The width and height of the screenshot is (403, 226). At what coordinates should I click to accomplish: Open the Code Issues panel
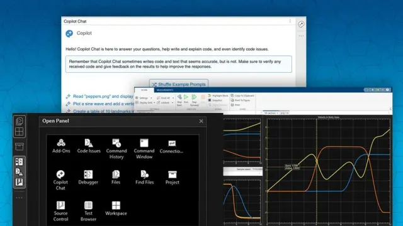(x=89, y=146)
